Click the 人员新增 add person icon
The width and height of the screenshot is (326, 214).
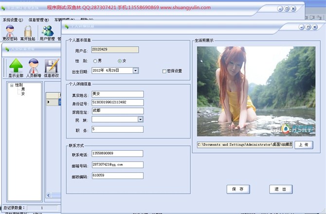coord(34,66)
